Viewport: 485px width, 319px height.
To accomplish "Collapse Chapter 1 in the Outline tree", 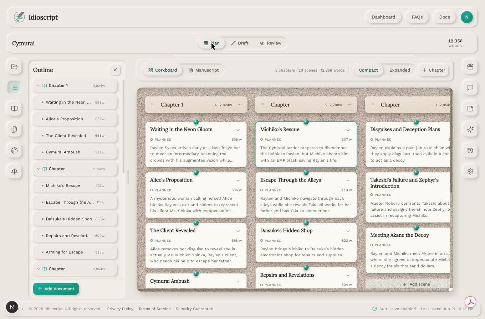I will 38,85.
